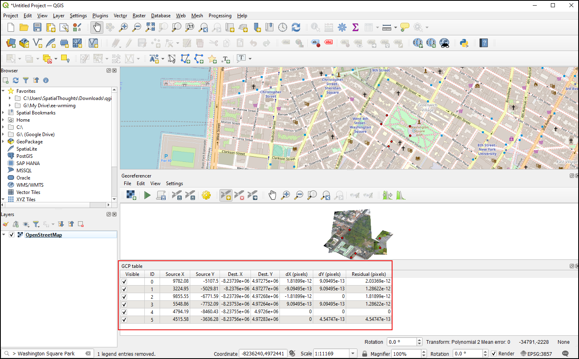Click the Open Raster icon in Georeferencer
The image size is (579, 359).
pos(131,196)
